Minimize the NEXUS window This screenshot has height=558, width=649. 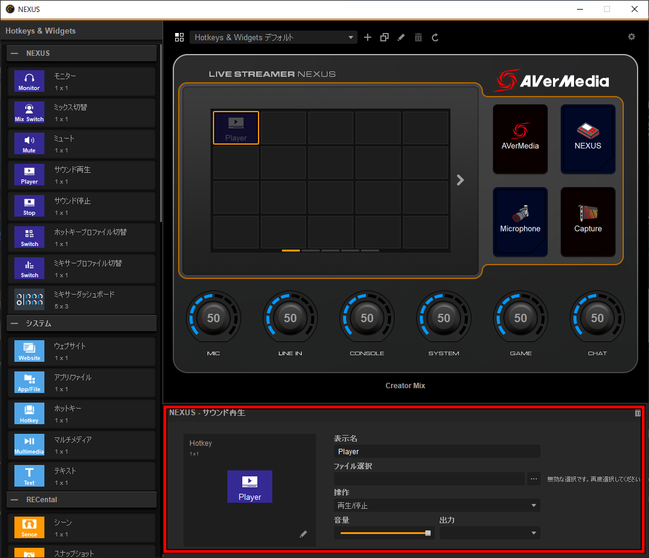(580, 9)
